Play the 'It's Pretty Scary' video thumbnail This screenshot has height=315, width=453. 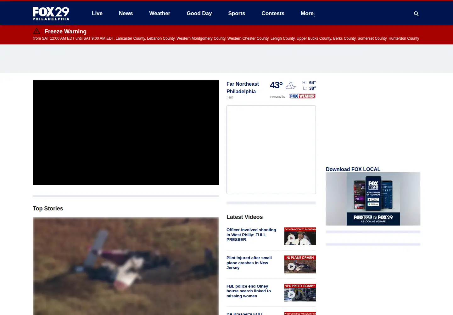click(x=300, y=293)
